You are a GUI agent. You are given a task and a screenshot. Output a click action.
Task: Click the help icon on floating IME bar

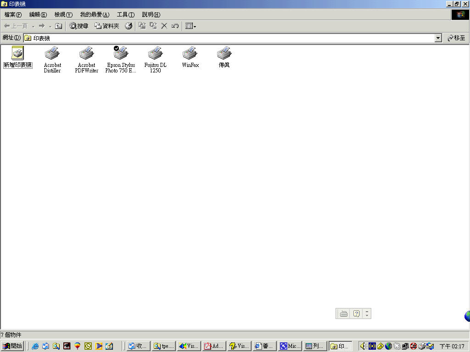356,313
